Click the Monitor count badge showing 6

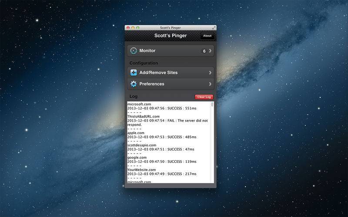(204, 51)
